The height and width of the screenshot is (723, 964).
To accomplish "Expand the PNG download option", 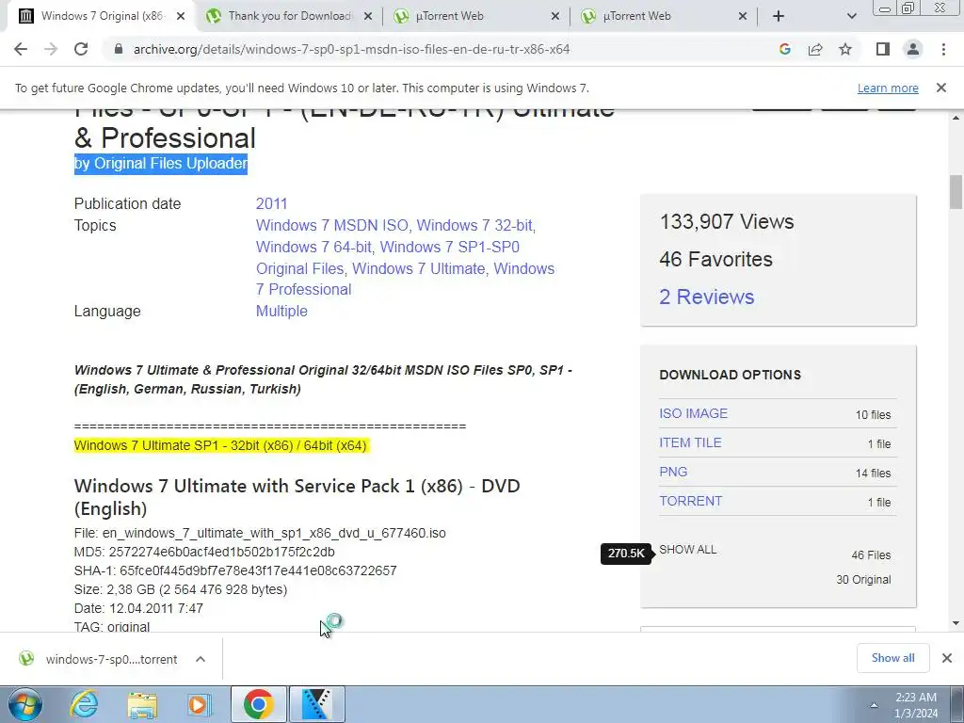I will click(x=673, y=473).
